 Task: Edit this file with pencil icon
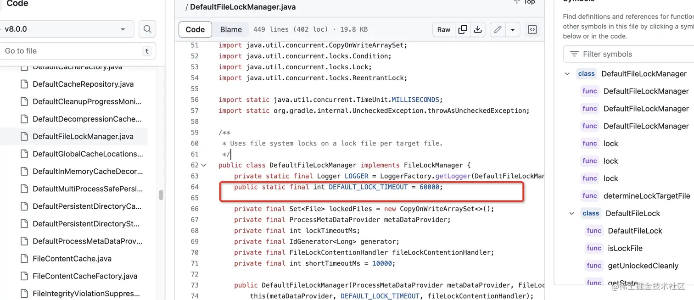pos(498,29)
